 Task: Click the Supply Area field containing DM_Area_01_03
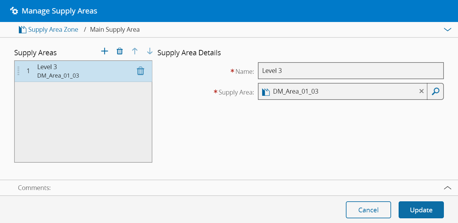pyautogui.click(x=339, y=91)
